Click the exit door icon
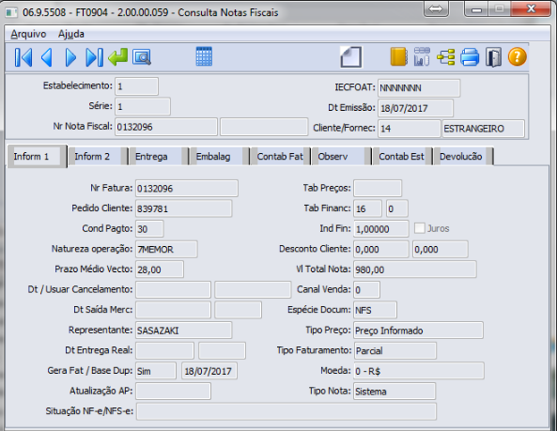 click(x=493, y=56)
